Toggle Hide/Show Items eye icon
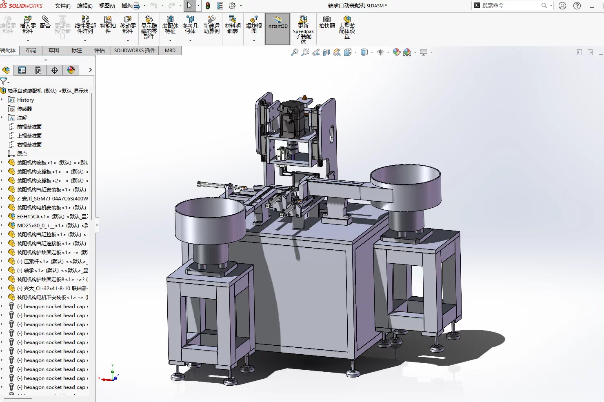 click(380, 52)
